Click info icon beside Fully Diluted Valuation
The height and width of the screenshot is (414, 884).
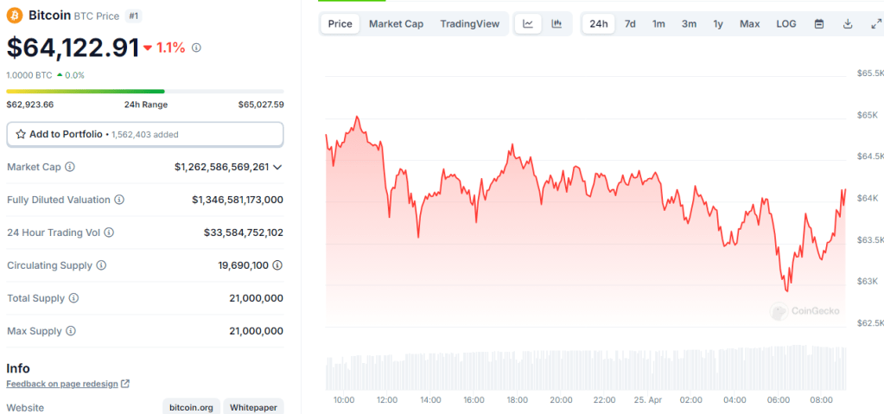(119, 200)
